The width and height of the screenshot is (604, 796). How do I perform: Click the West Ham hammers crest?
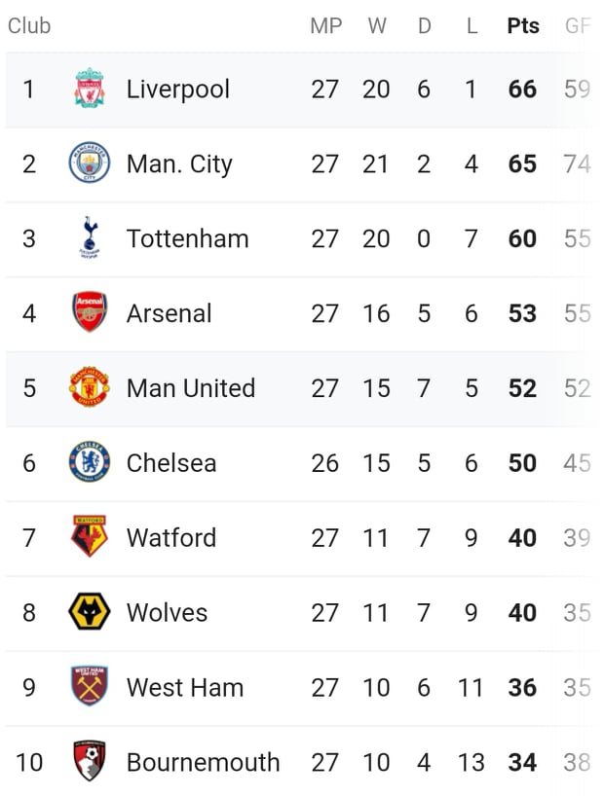coord(90,686)
